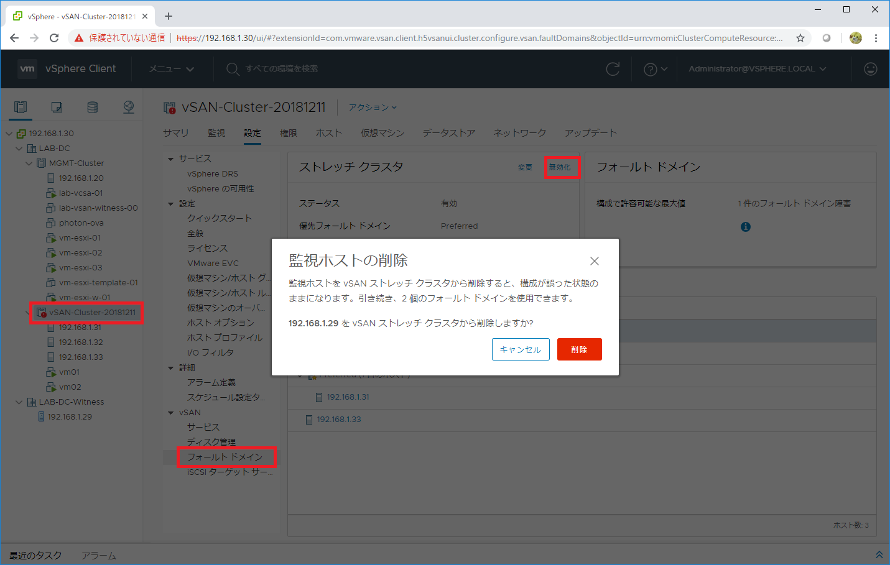Image resolution: width=890 pixels, height=565 pixels.
Task: Open the 最近のタスク bottom panel tab
Action: [35, 555]
